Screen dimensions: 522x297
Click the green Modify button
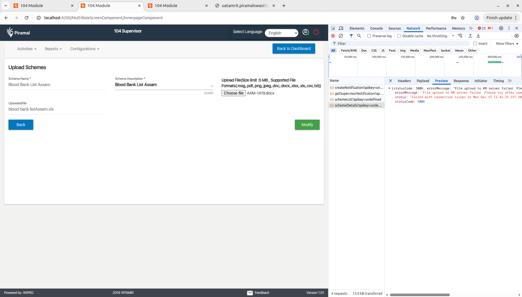click(307, 125)
